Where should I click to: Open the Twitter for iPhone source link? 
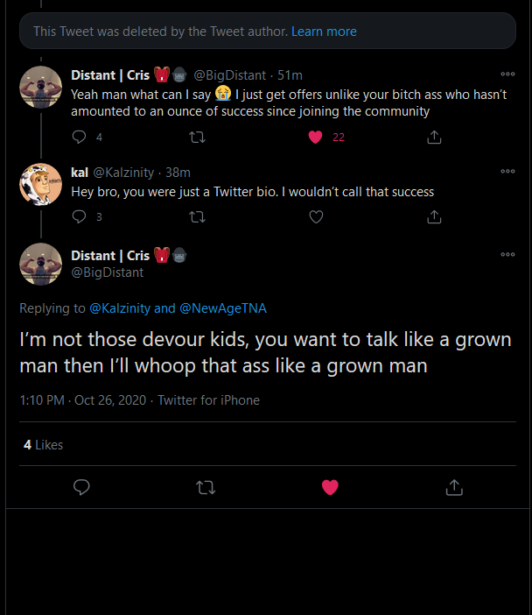coord(208,400)
